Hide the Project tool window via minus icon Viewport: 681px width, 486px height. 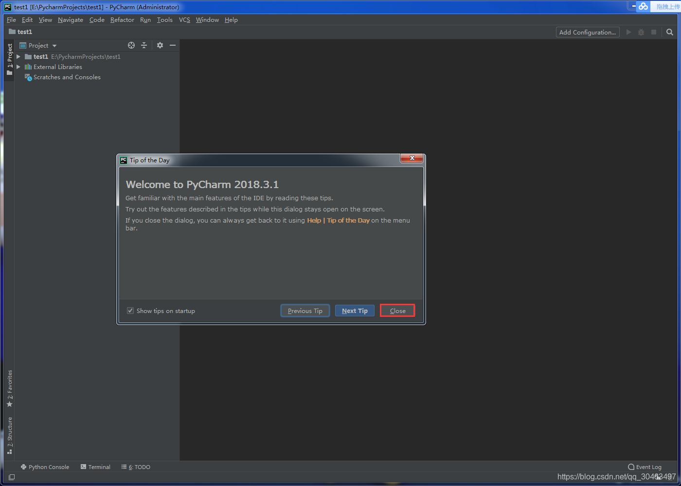pos(173,45)
